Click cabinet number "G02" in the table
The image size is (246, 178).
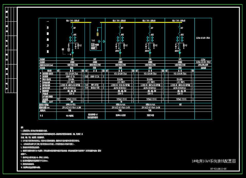click(95, 59)
